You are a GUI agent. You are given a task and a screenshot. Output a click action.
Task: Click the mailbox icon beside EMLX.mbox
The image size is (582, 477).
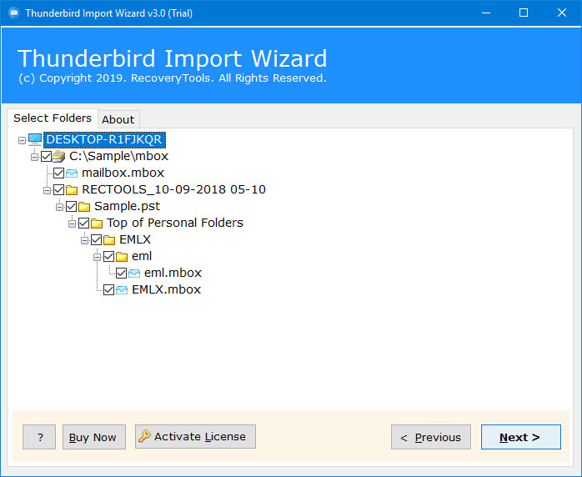(122, 290)
